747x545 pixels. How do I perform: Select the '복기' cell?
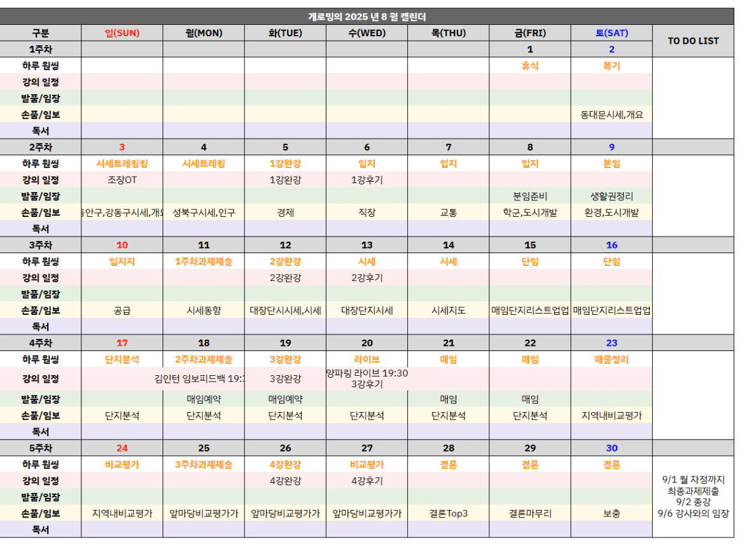[x=611, y=66]
